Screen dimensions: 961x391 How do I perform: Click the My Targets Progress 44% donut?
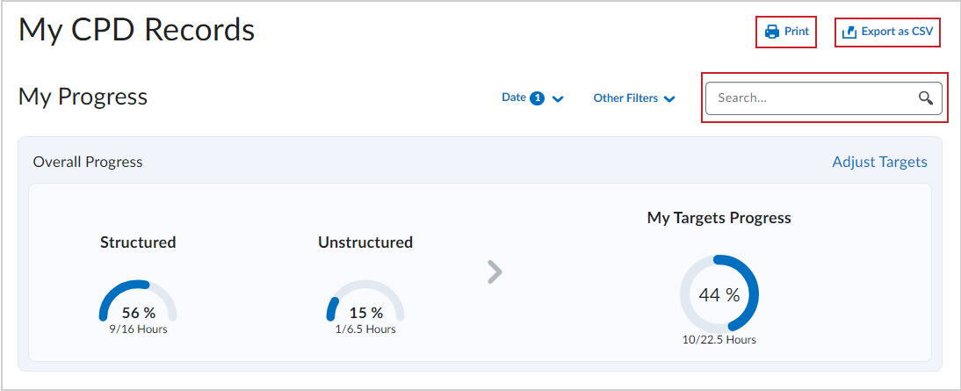[719, 294]
